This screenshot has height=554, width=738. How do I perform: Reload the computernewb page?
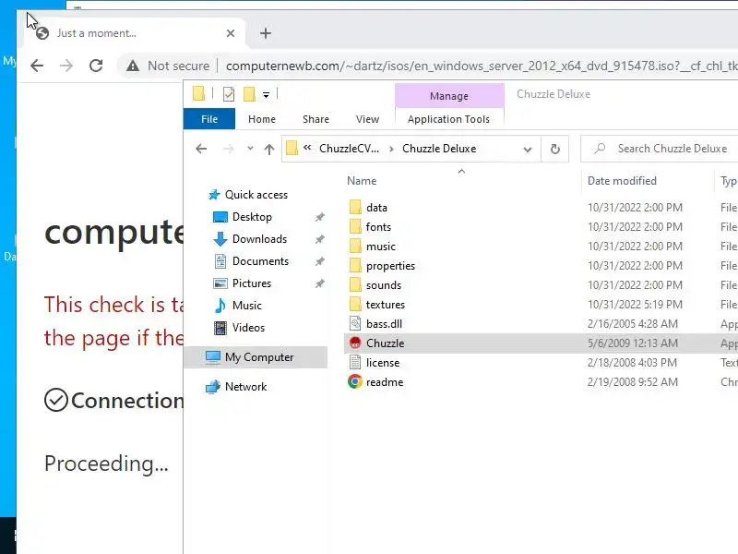pyautogui.click(x=96, y=66)
